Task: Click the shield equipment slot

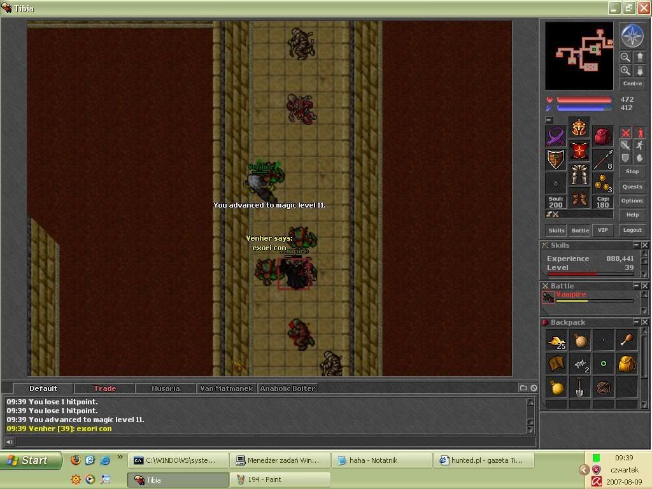Action: pyautogui.click(x=555, y=160)
